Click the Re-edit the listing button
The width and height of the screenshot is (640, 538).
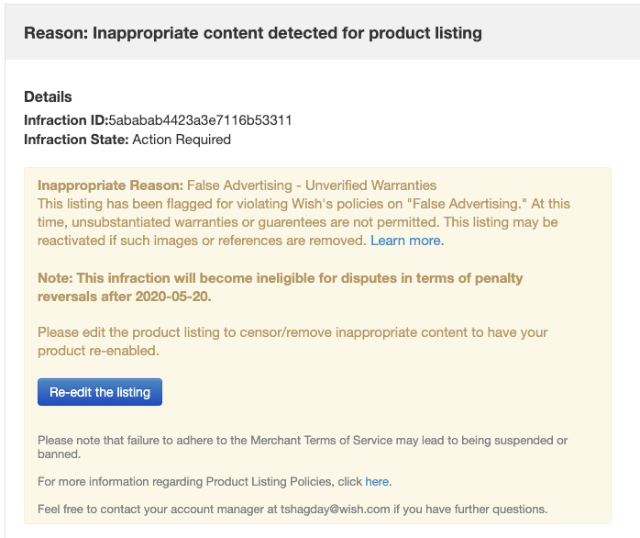click(x=100, y=392)
